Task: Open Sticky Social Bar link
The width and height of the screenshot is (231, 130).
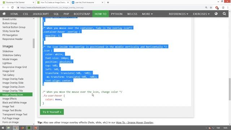Action: point(11,31)
